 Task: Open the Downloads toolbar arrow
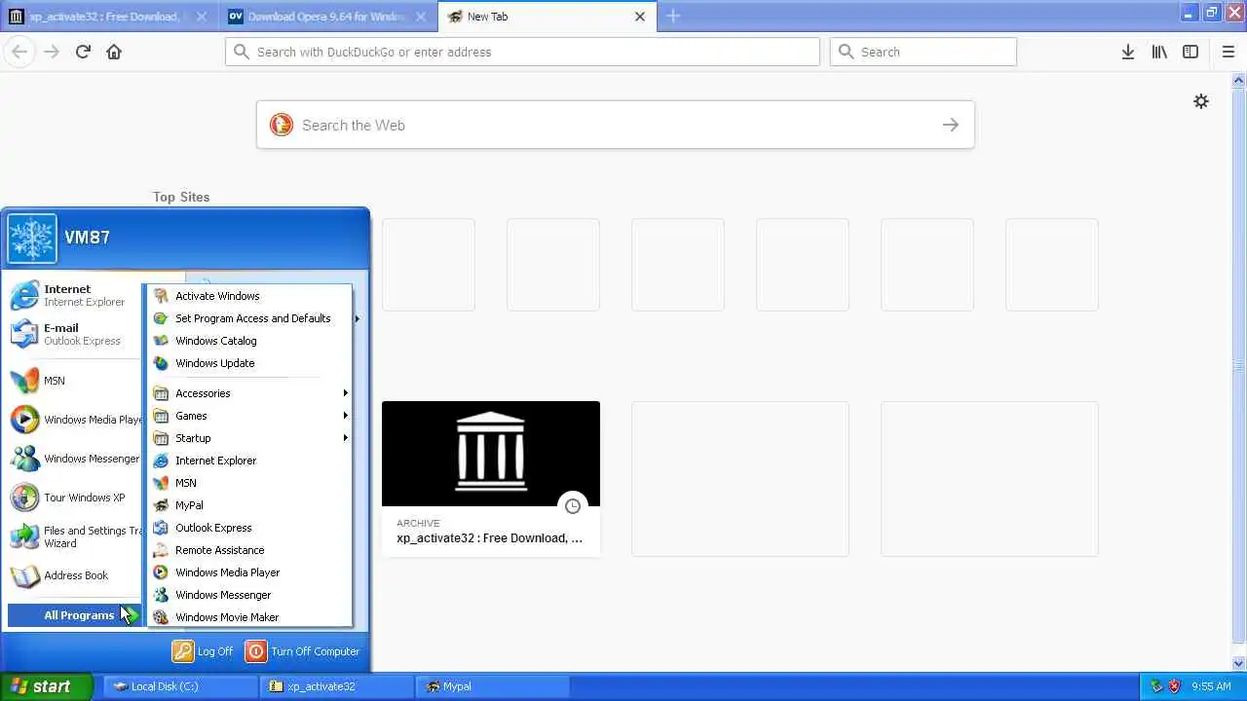click(x=1128, y=52)
